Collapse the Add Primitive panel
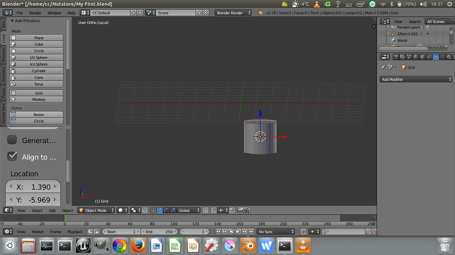Image resolution: width=455 pixels, height=255 pixels. point(12,21)
